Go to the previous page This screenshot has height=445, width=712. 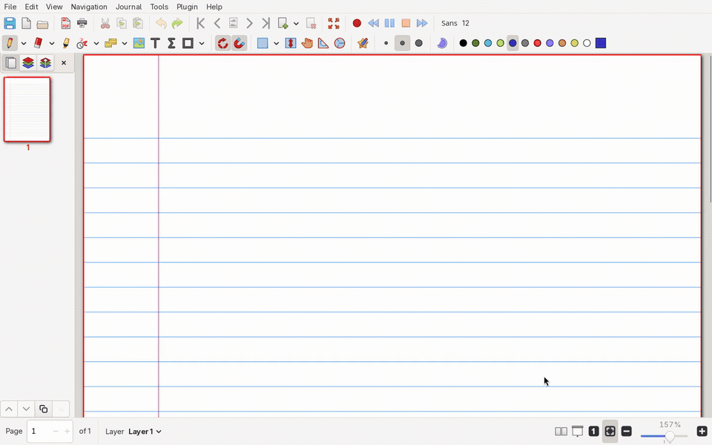click(217, 23)
